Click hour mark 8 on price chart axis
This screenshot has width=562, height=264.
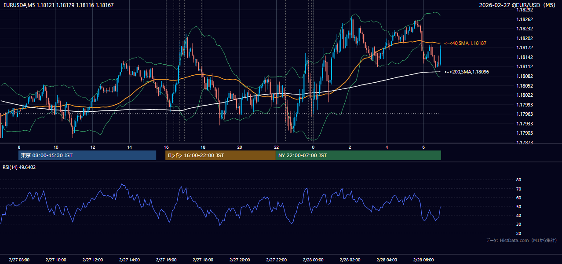[19, 147]
